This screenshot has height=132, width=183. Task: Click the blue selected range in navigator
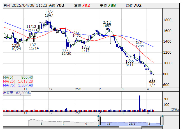[x=130, y=124]
